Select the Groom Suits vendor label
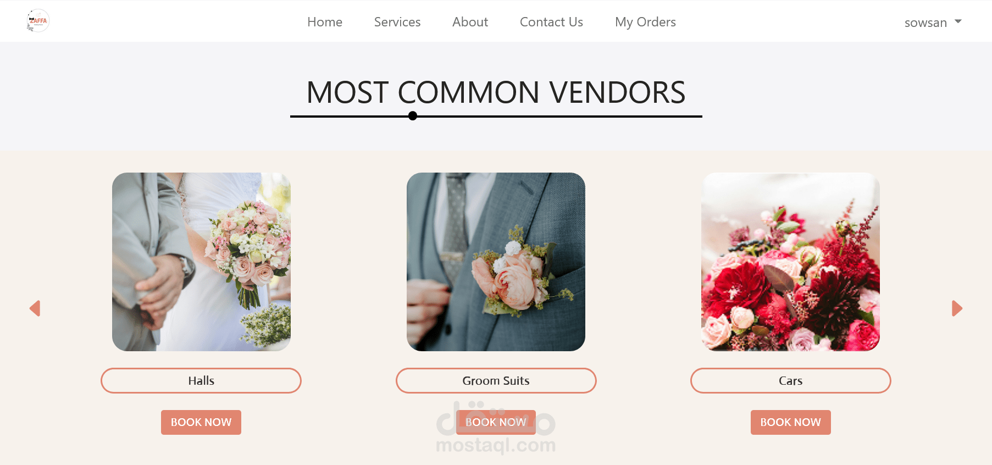Viewport: 992px width, 465px height. click(x=496, y=380)
